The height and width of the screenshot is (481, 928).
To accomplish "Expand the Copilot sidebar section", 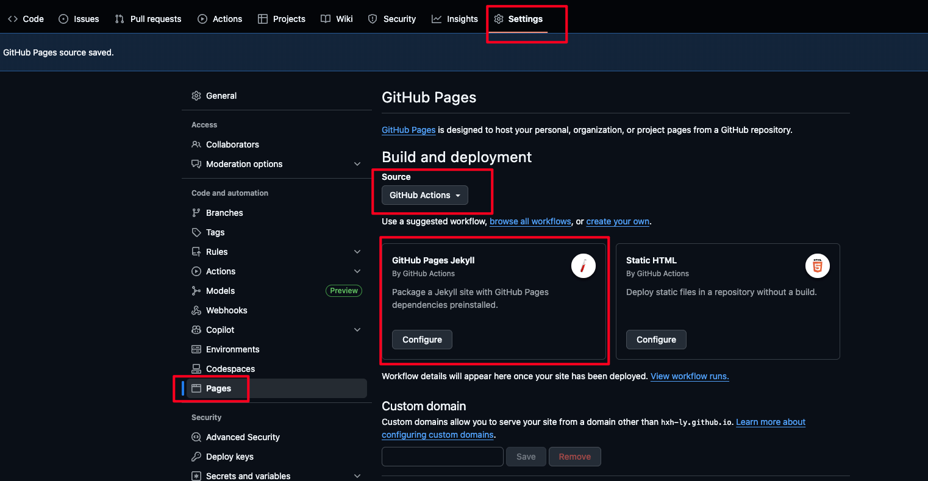I will pos(357,330).
